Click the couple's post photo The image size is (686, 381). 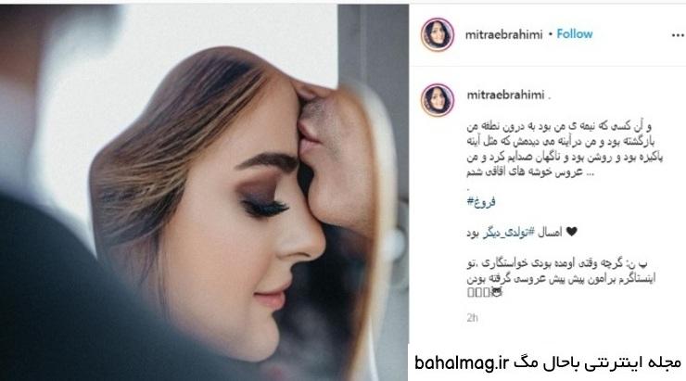pyautogui.click(x=204, y=193)
